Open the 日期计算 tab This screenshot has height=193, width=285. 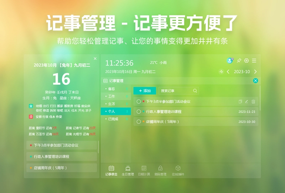pos(144,171)
